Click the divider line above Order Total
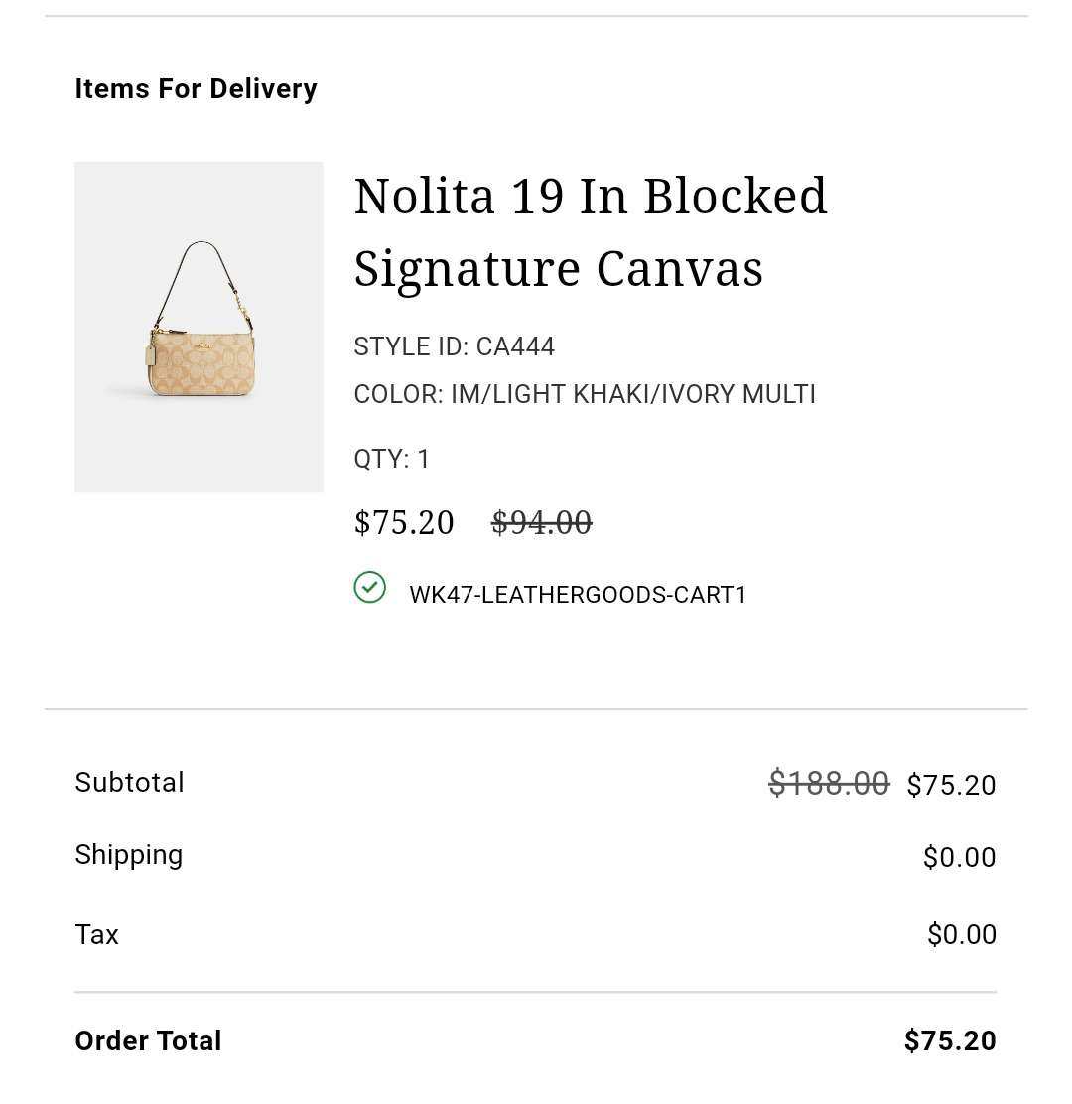Screen dimensions: 1072x1104 (535, 992)
